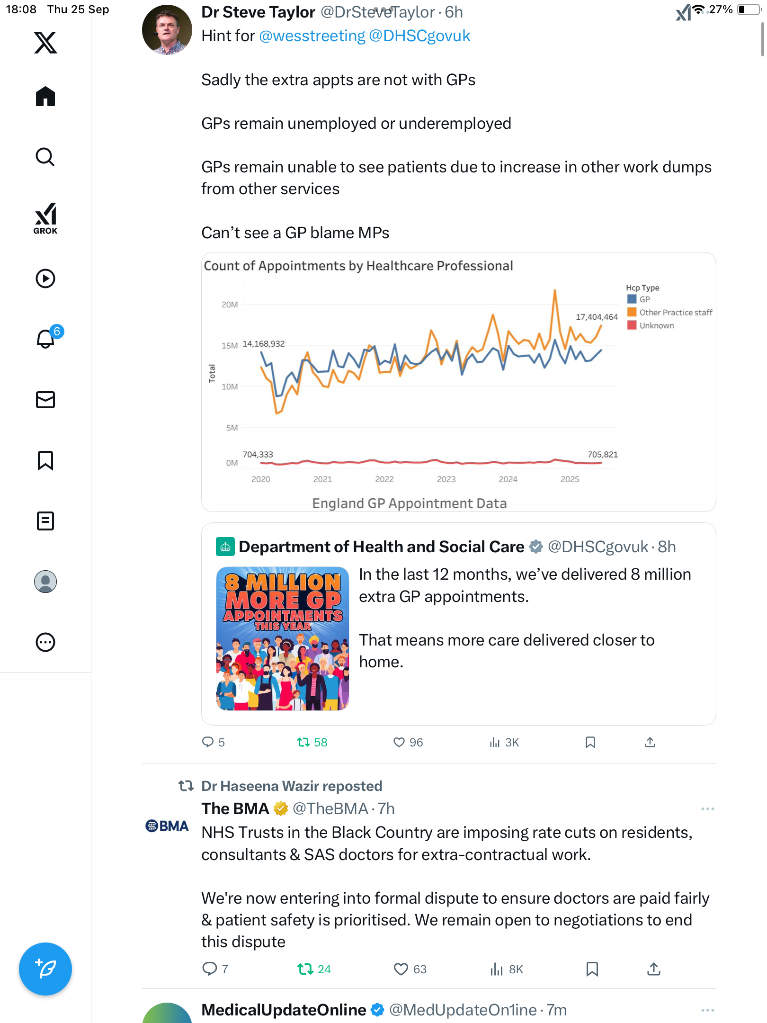Open the Lists icon in sidebar
The image size is (767, 1023).
click(x=45, y=521)
